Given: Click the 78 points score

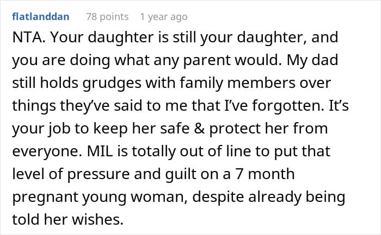Looking at the screenshot, I should click(107, 16).
